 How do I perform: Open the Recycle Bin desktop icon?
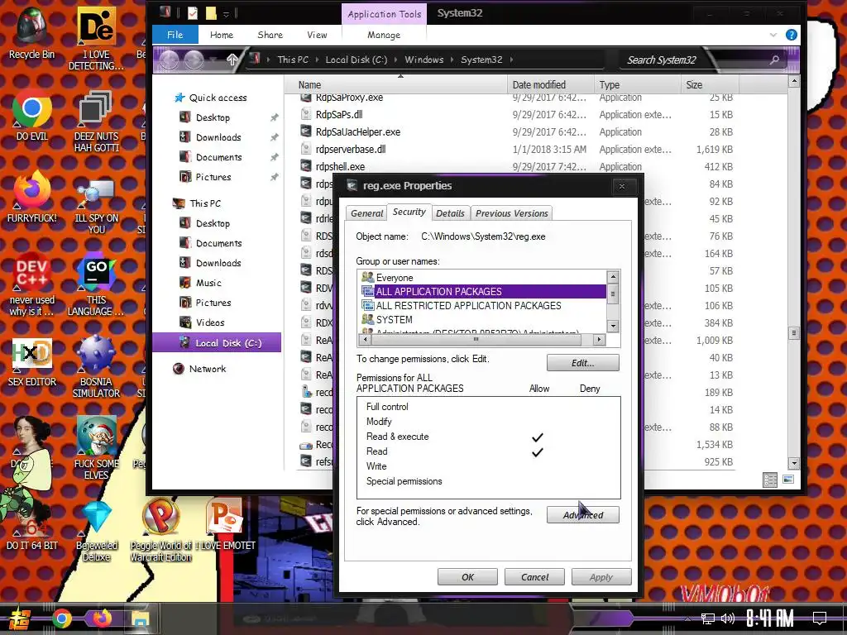pos(32,33)
